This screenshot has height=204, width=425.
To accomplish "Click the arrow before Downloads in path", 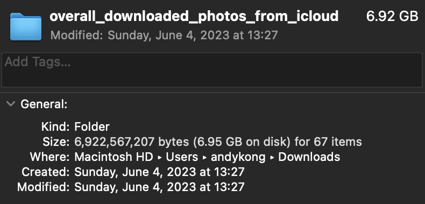I will (x=272, y=157).
